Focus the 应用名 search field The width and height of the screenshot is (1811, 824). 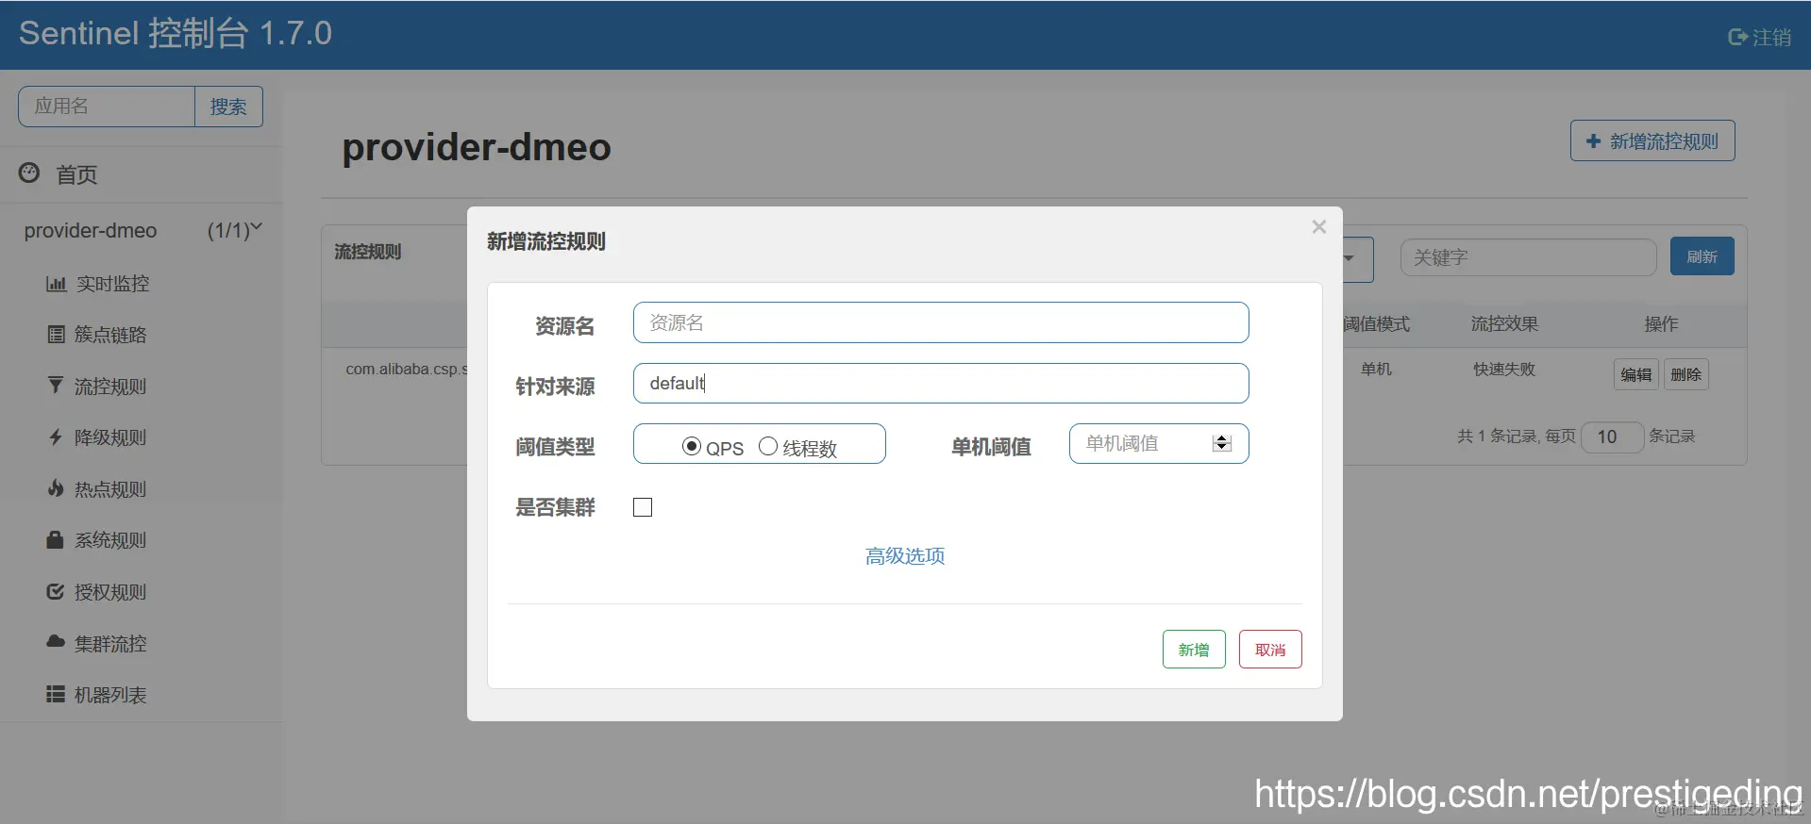[107, 107]
